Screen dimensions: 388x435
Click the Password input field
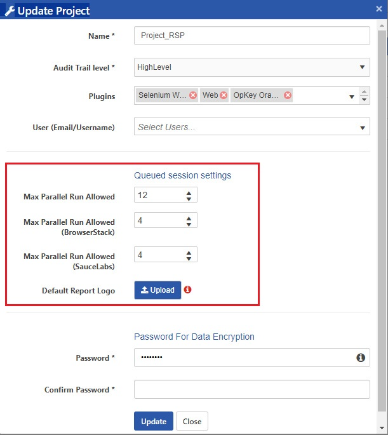244,358
